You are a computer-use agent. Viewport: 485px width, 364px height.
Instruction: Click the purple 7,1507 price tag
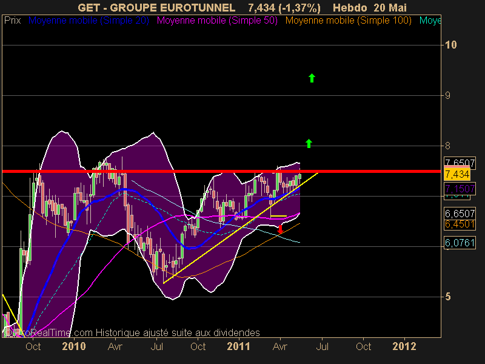[460, 189]
